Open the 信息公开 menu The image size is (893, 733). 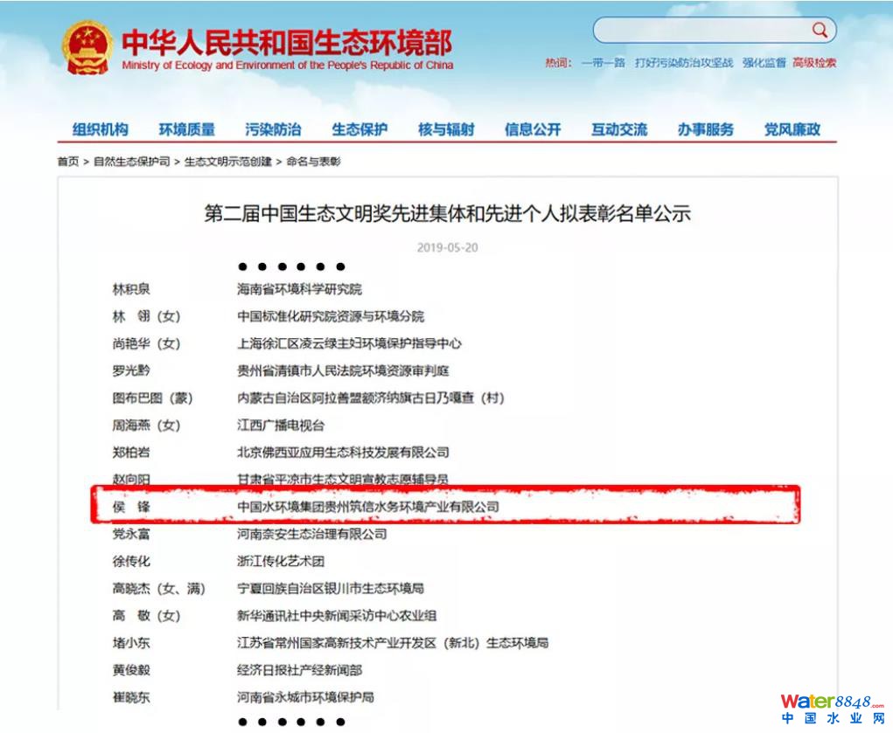click(533, 129)
